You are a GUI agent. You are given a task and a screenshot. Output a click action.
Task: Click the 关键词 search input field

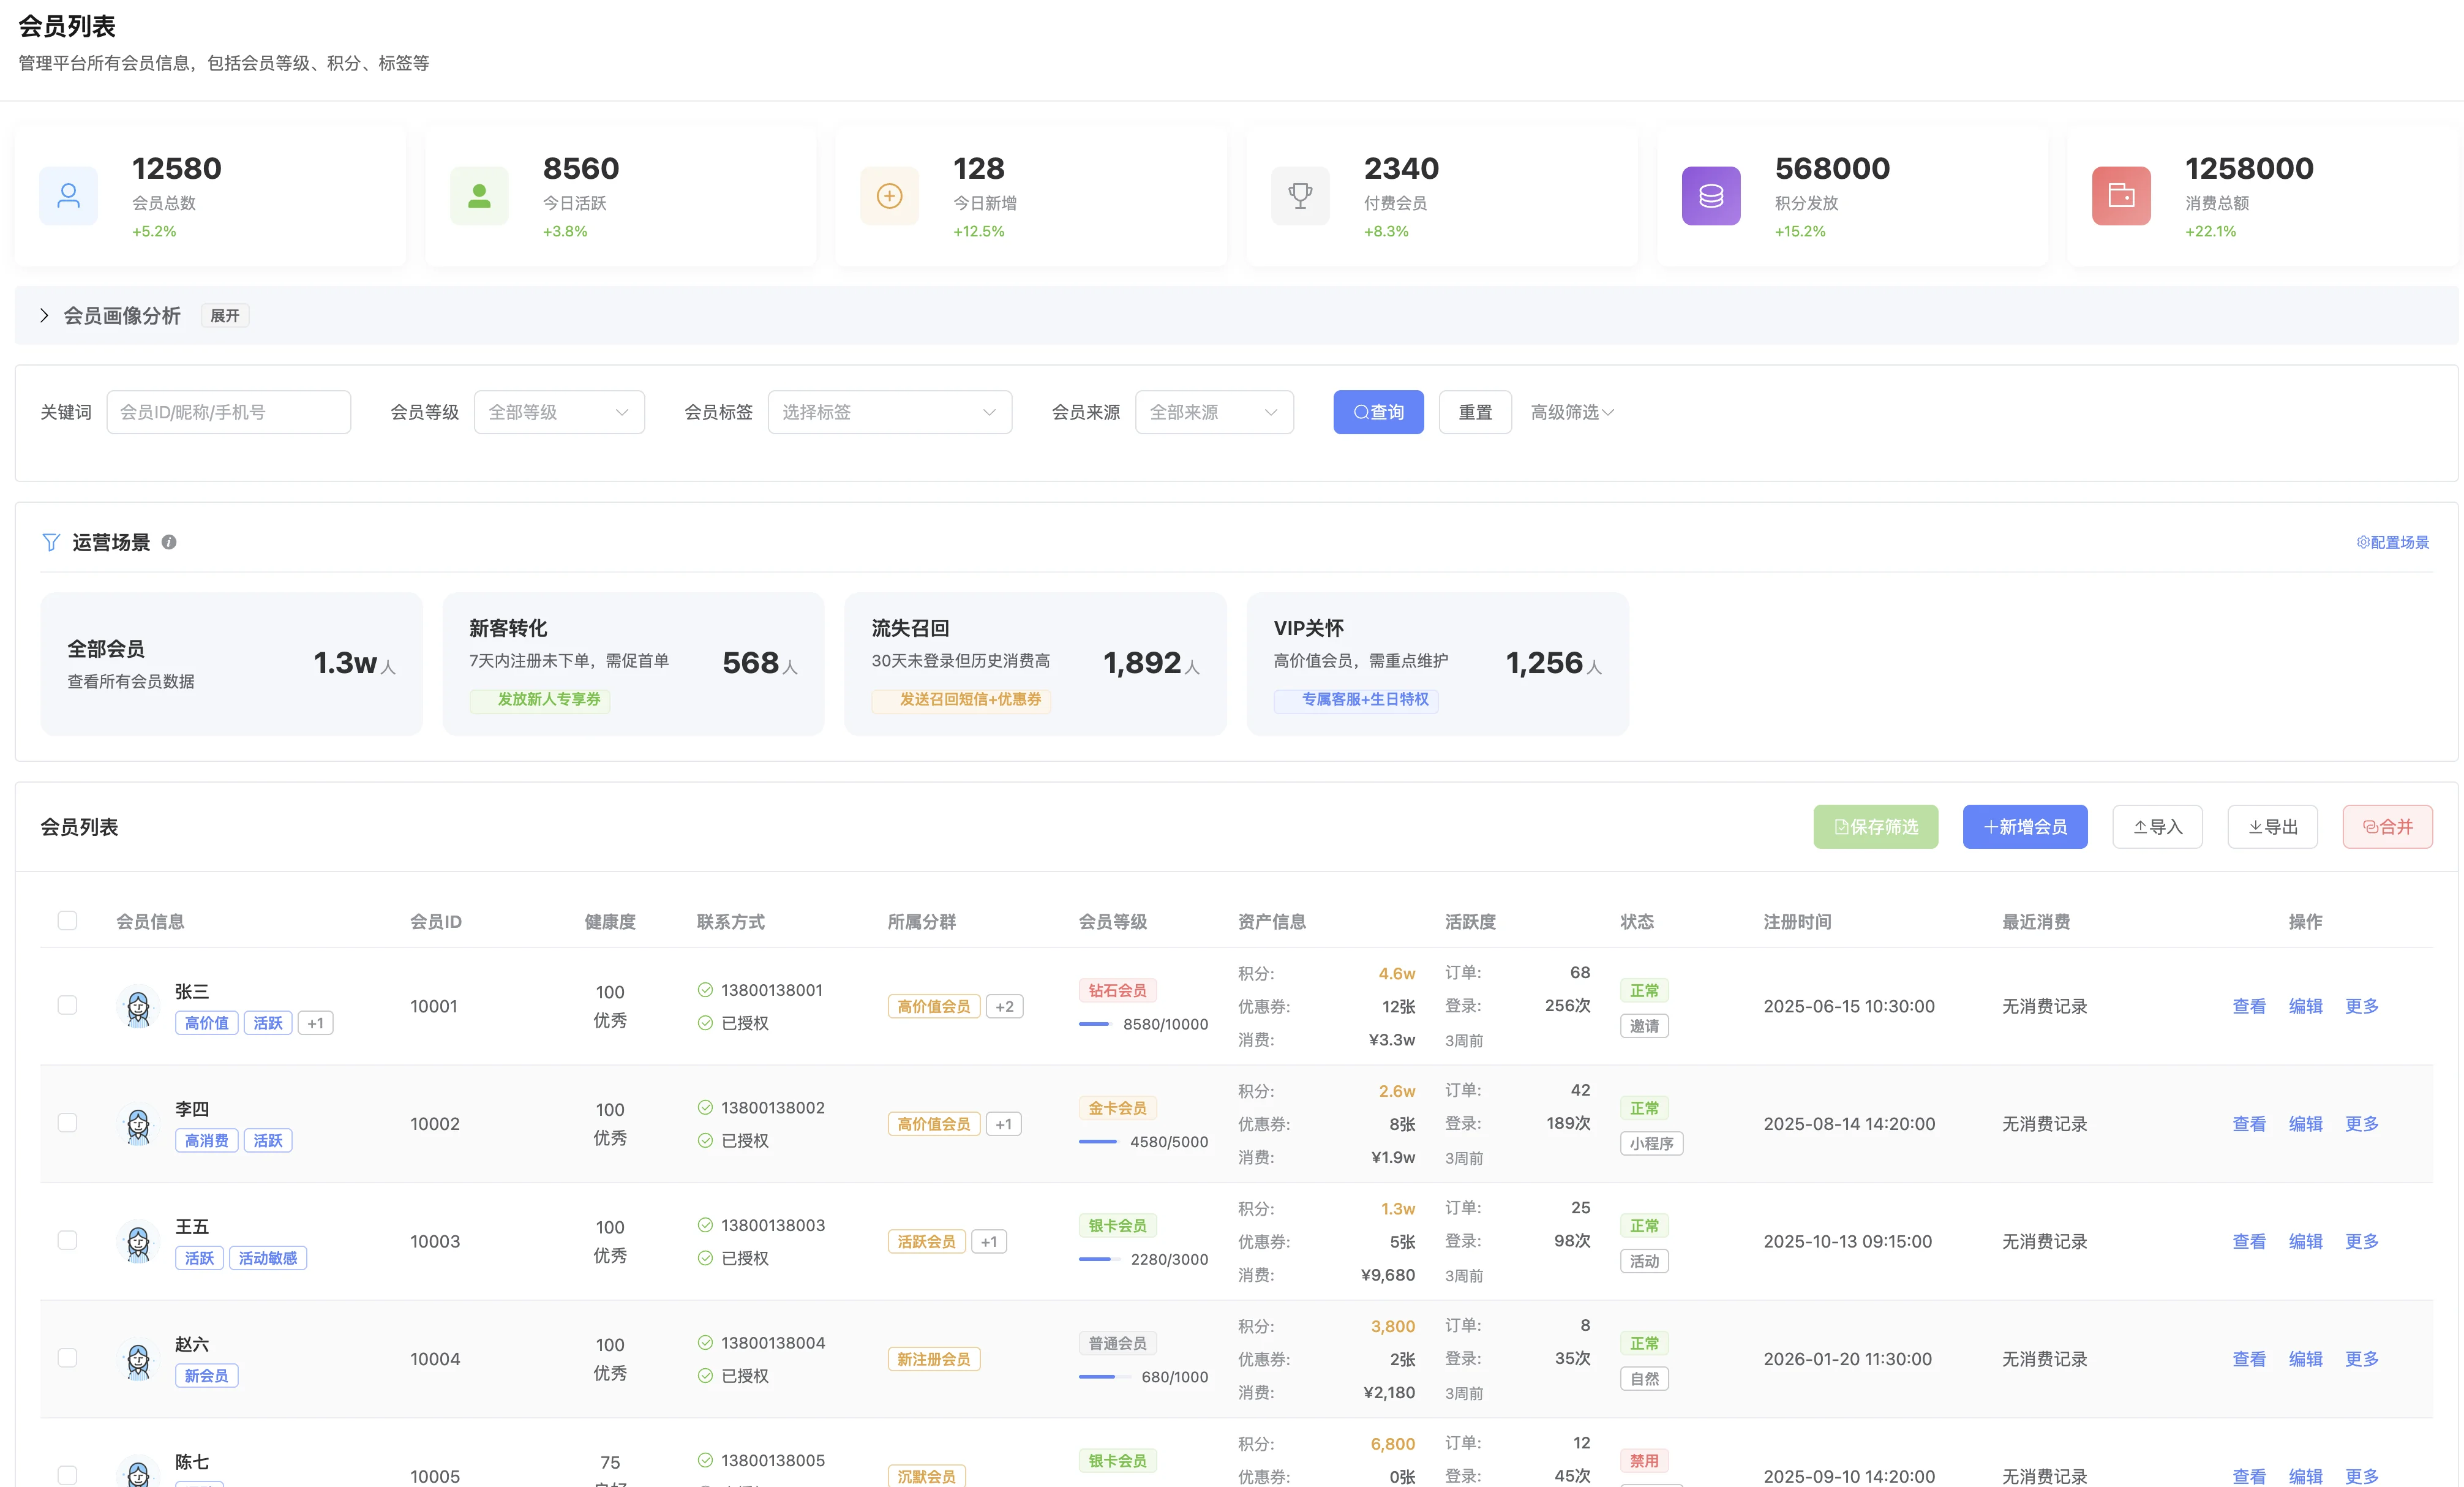[x=228, y=412]
